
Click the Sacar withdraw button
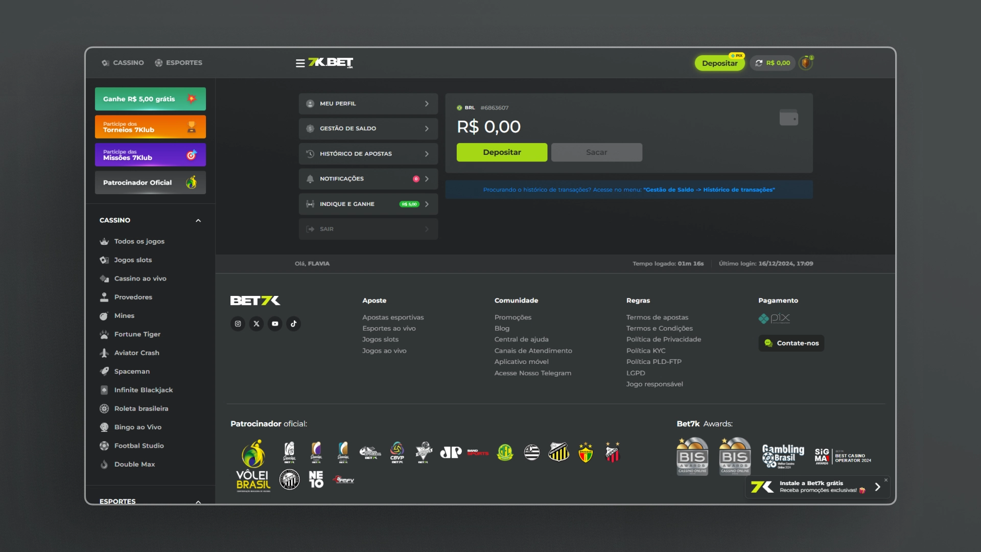(596, 152)
